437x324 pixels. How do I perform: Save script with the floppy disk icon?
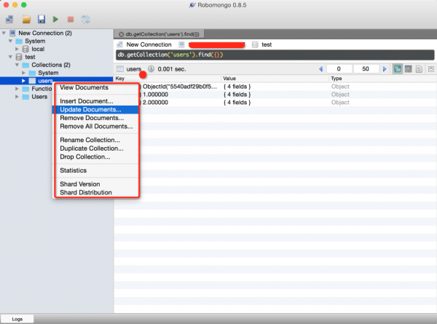(x=42, y=19)
